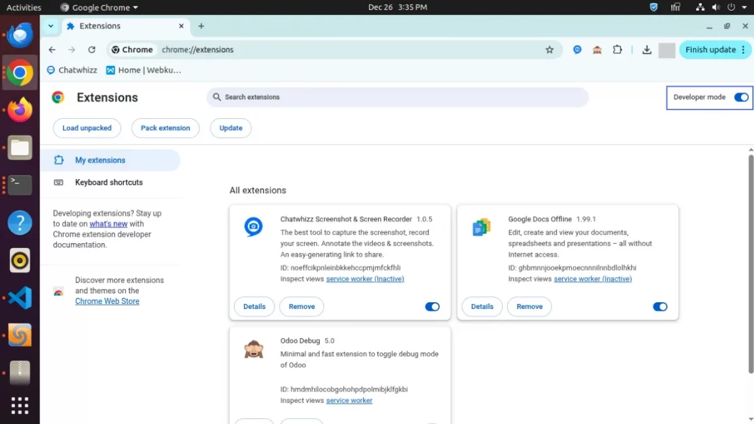The height and width of the screenshot is (424, 754).
Task: Open the Terminal dock icon
Action: click(20, 185)
